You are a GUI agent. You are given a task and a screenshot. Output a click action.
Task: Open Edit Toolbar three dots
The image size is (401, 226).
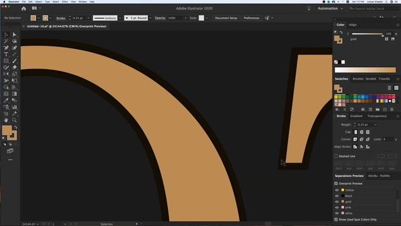pos(10,159)
